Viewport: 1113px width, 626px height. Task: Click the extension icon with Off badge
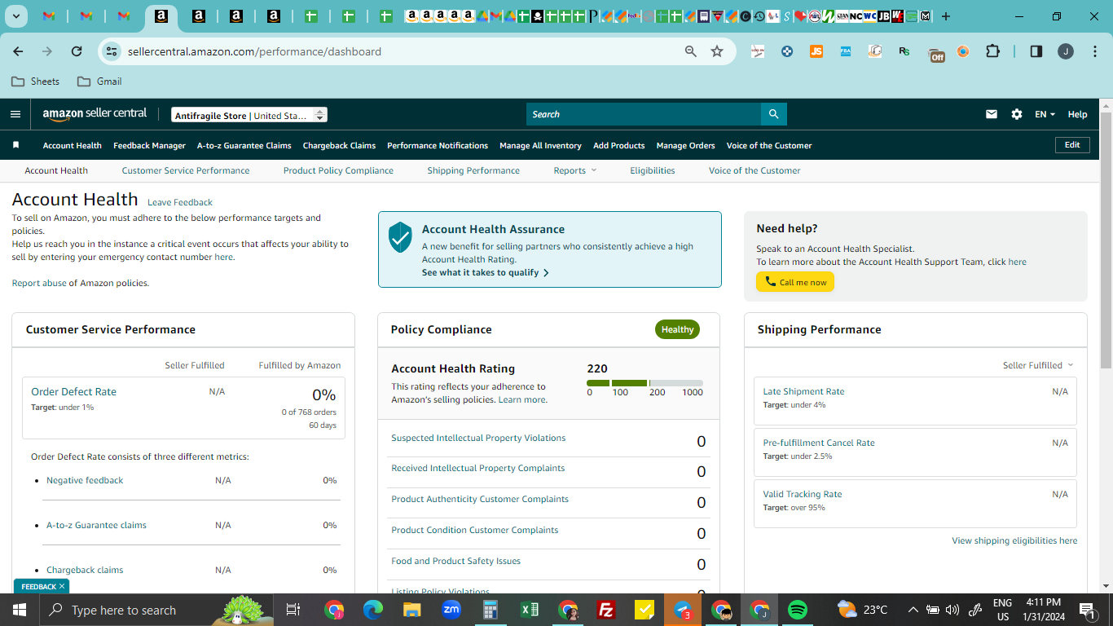[937, 54]
